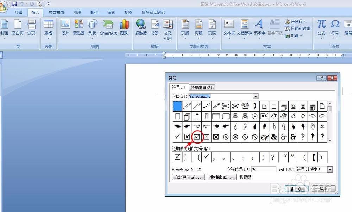
Task: Switch to References (引用) tab
Action: [x=77, y=12]
